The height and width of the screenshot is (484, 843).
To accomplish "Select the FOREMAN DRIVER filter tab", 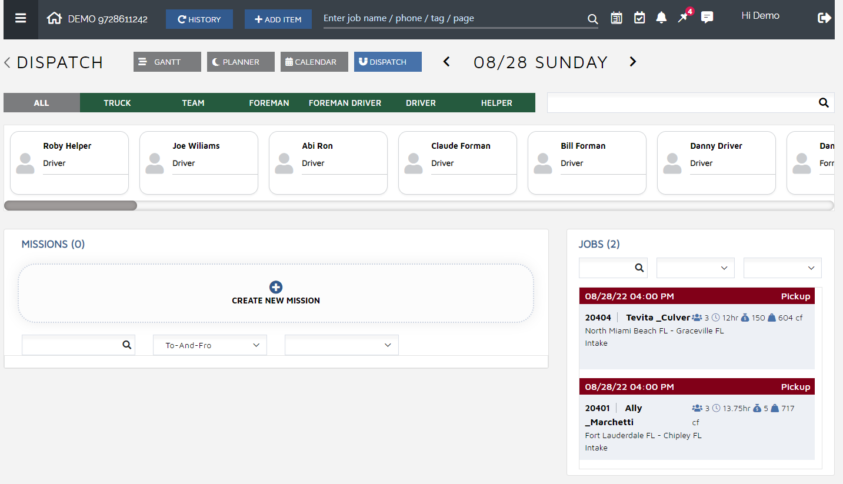I will point(345,103).
